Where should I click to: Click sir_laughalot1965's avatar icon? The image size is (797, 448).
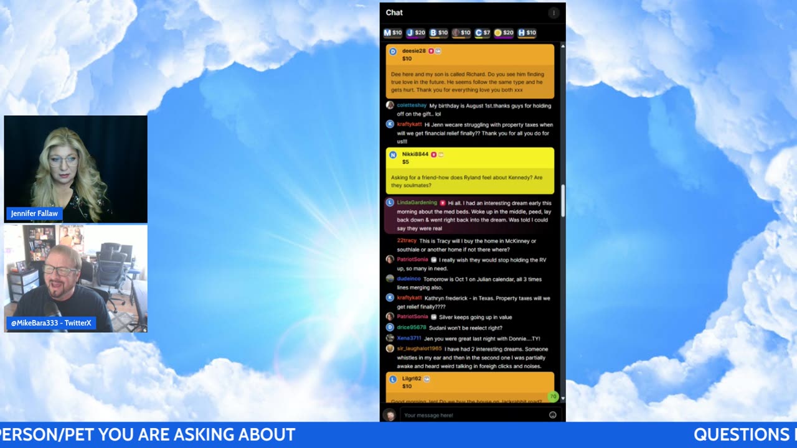click(x=390, y=348)
